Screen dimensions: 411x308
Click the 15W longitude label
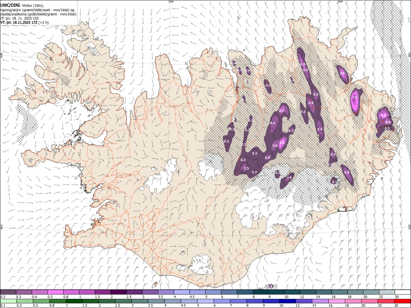coord(340,2)
